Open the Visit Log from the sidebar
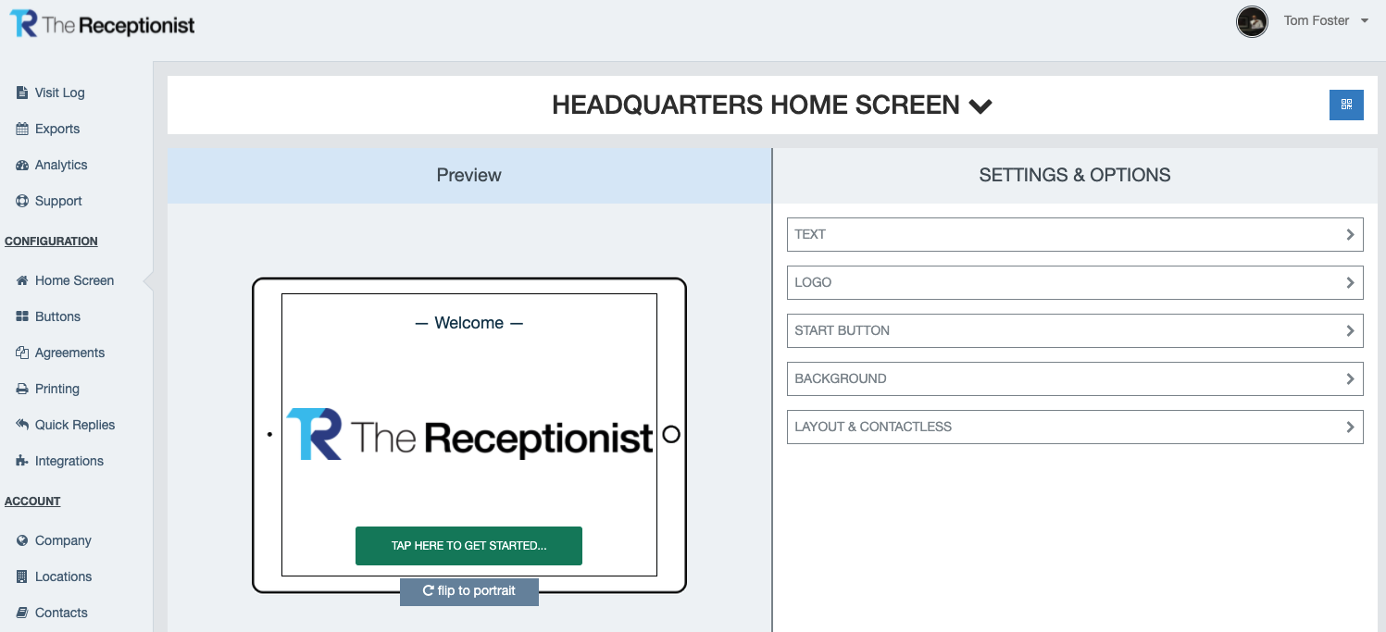The height and width of the screenshot is (632, 1386). point(20,93)
